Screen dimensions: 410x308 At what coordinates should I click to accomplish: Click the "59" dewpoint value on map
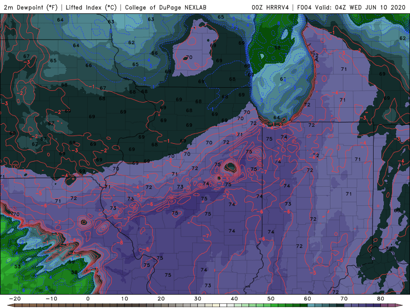pos(71,261)
